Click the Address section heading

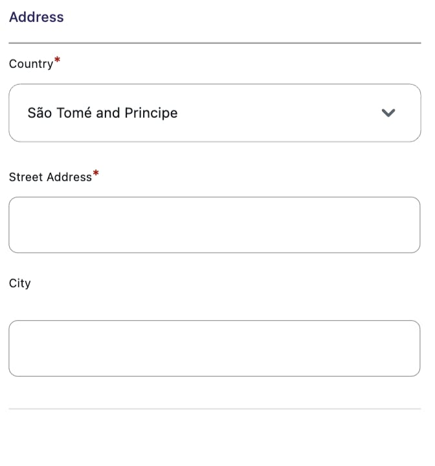coord(36,17)
